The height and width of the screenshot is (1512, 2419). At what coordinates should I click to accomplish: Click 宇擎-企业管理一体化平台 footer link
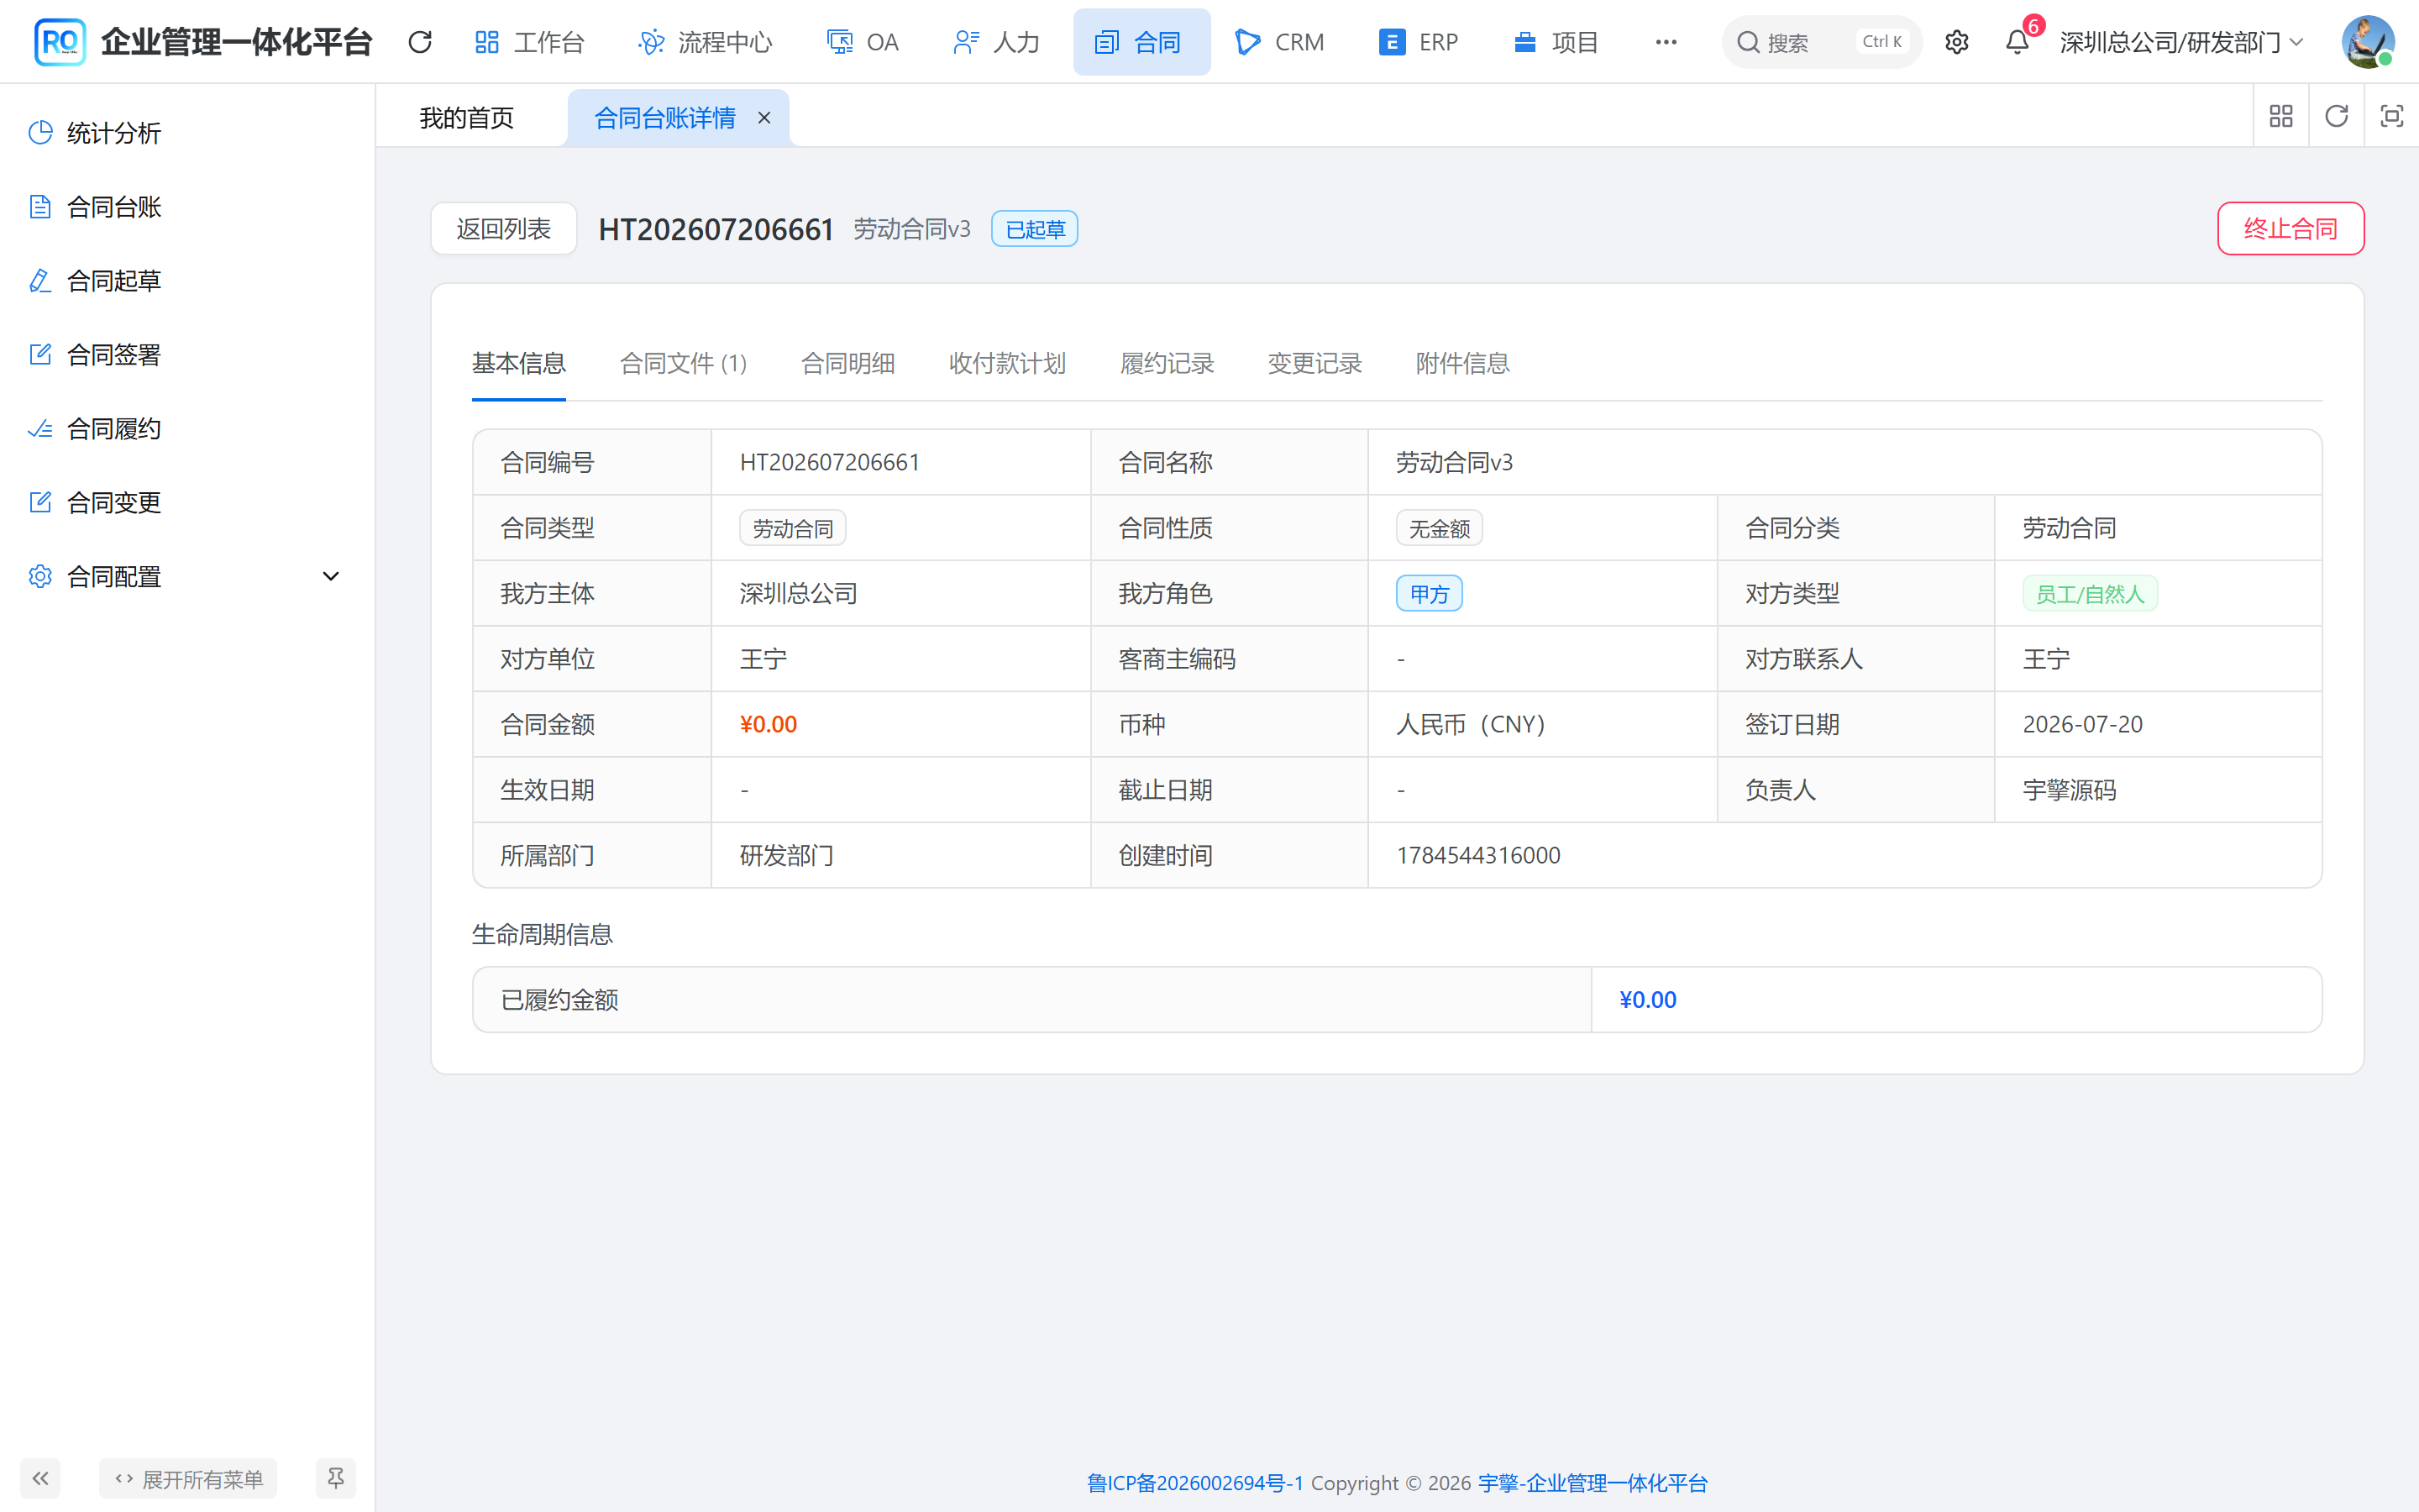[x=1593, y=1483]
